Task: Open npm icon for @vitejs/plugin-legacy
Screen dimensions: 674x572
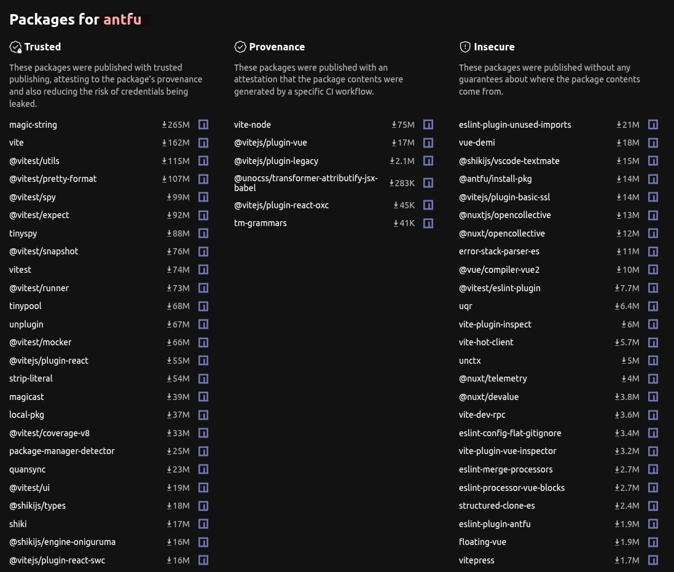Action: click(x=428, y=161)
